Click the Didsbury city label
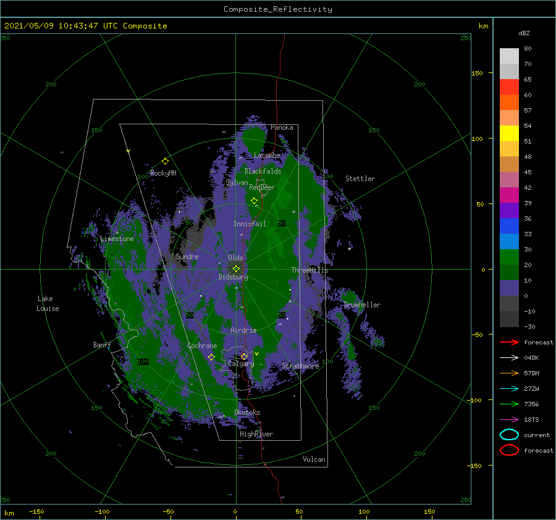Image resolution: width=556 pixels, height=520 pixels. [233, 277]
